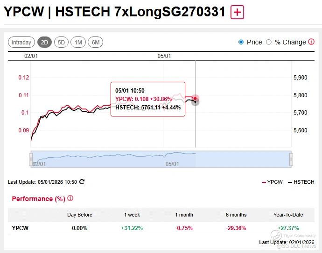Click YPCW 1 month value -0.75%
Viewport: 322px width, 253px height.
(184, 228)
